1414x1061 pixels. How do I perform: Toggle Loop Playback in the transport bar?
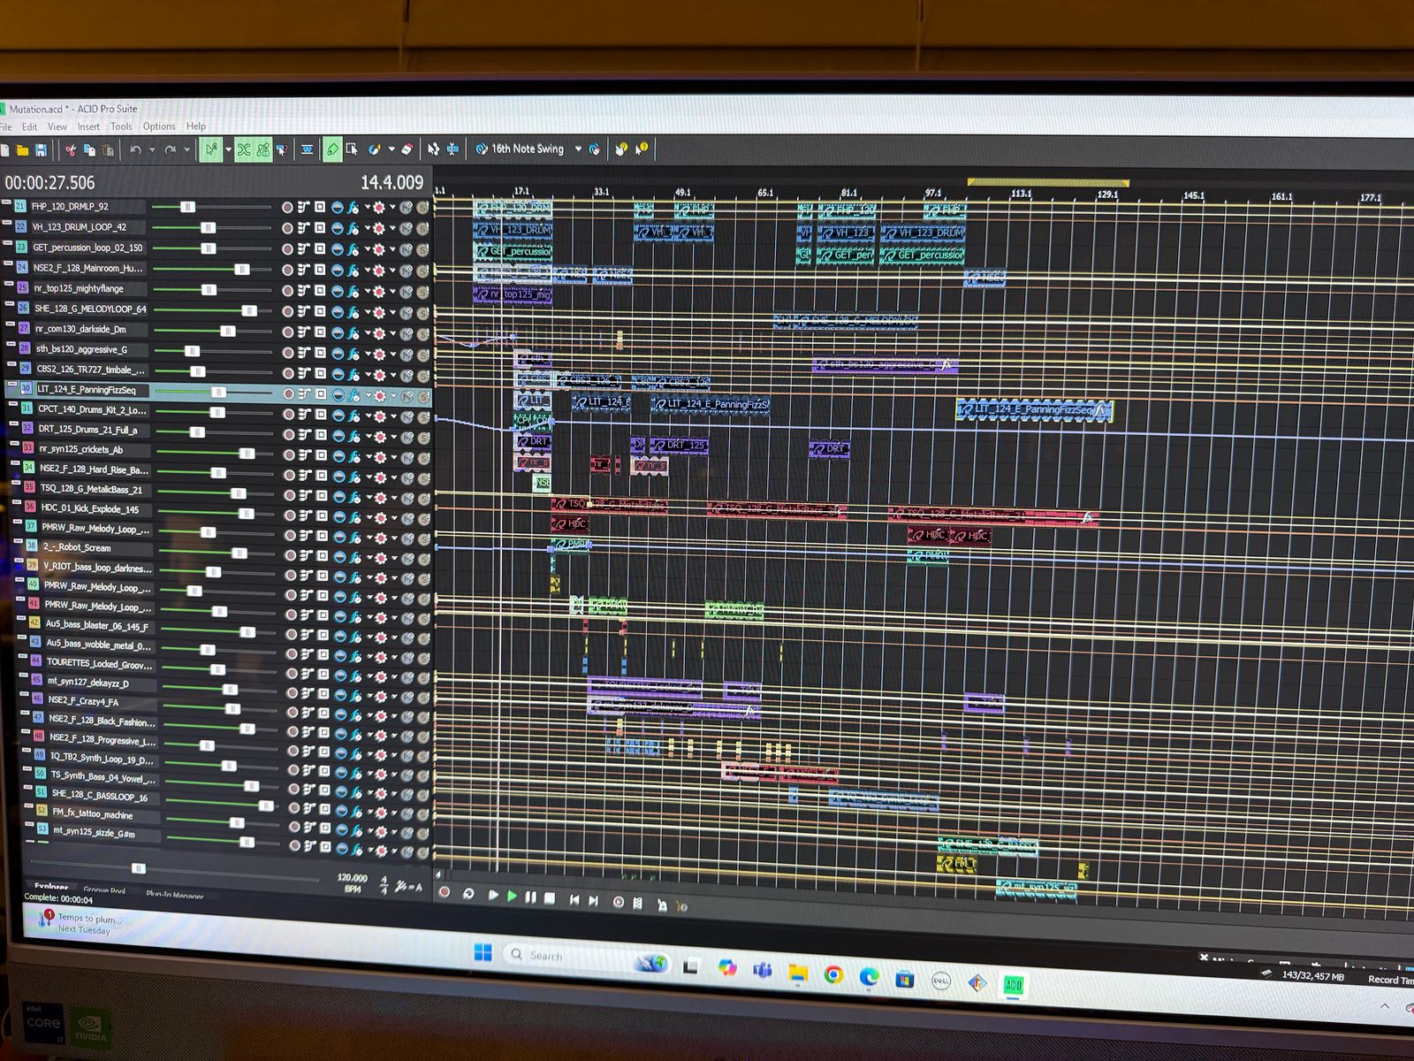[x=468, y=894]
